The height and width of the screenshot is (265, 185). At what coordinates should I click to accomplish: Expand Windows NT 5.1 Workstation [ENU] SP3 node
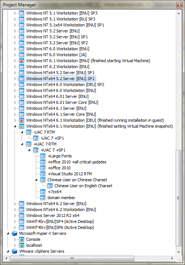[15, 13]
